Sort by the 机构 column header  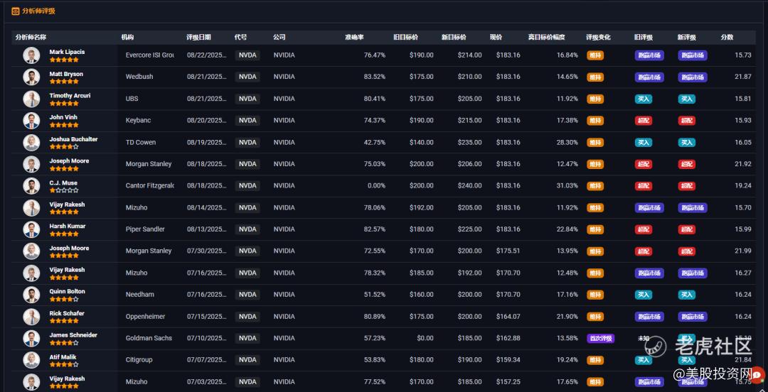tap(127, 37)
